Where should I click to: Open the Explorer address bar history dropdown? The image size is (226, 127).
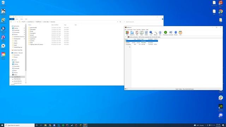[x=118, y=22]
